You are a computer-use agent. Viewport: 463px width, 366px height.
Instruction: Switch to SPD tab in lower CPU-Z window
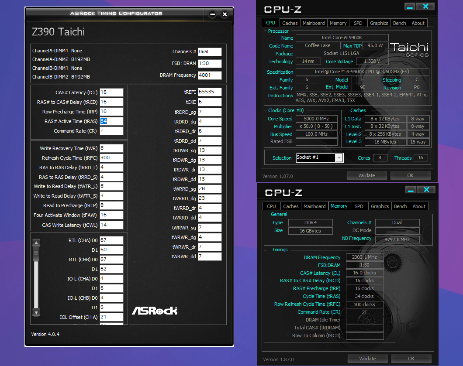point(359,206)
